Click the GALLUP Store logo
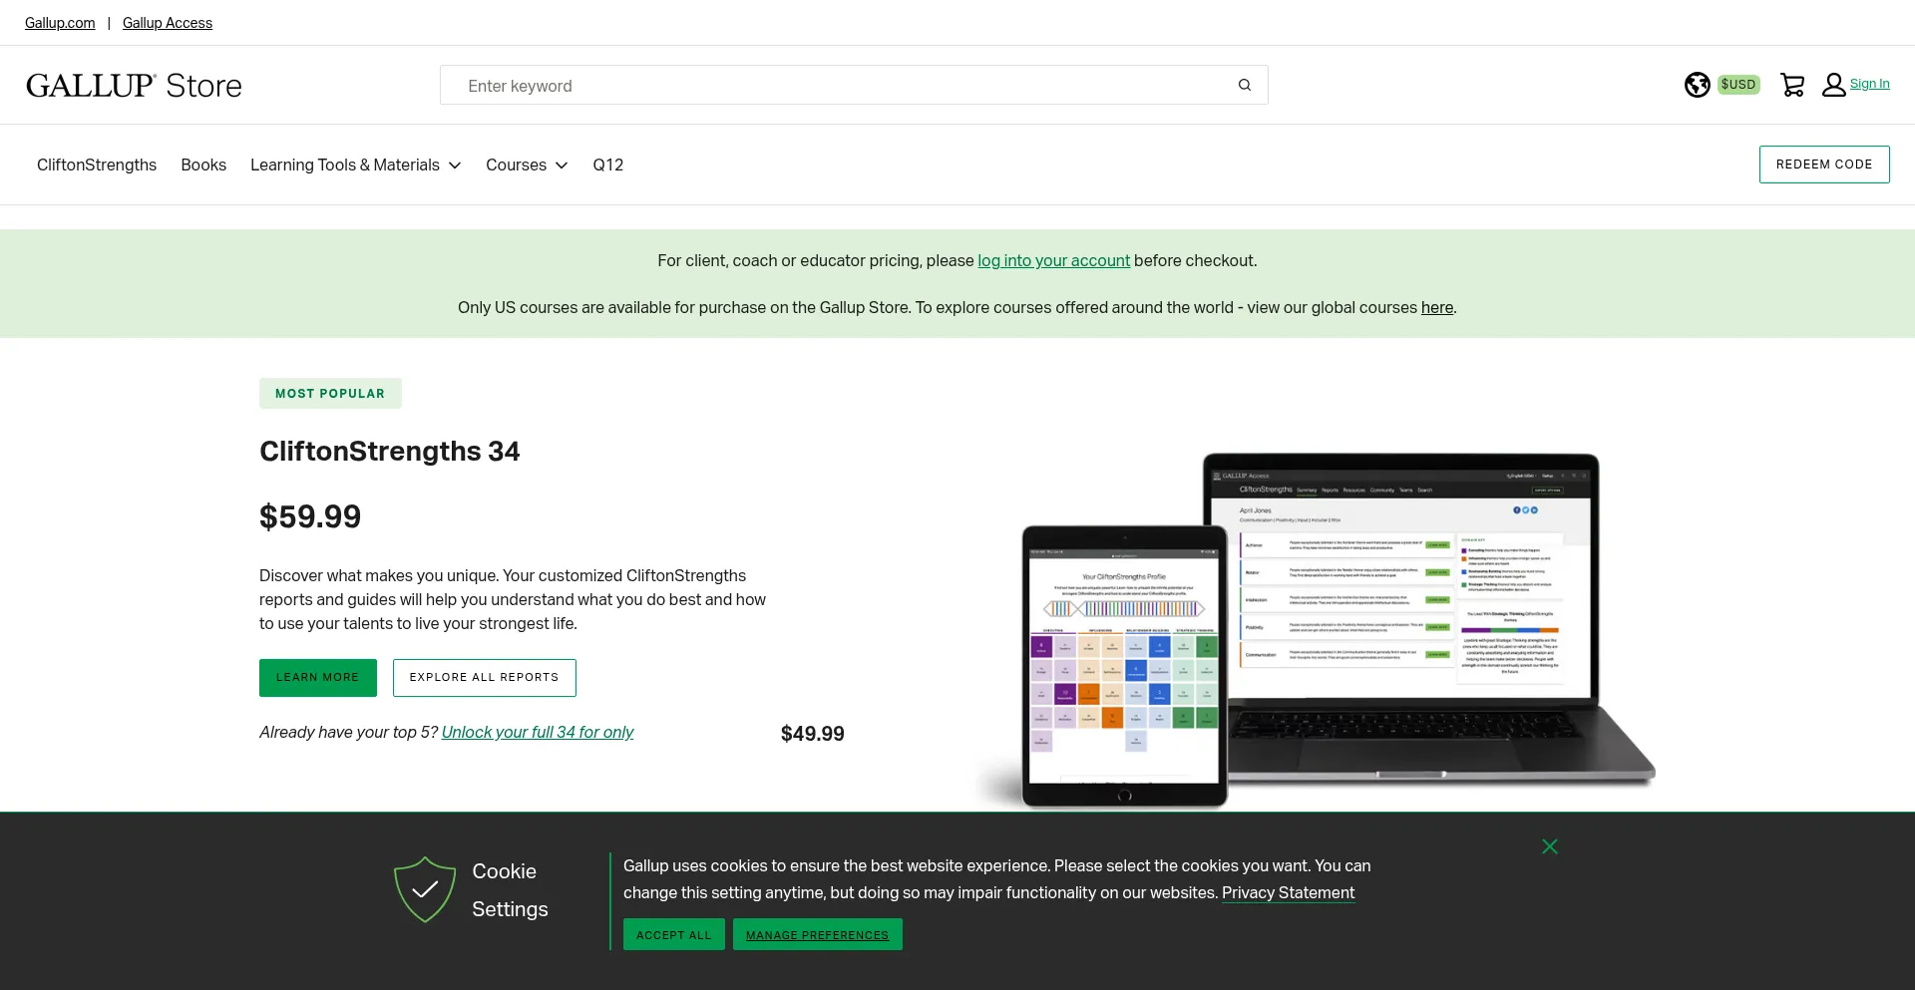 [x=134, y=86]
